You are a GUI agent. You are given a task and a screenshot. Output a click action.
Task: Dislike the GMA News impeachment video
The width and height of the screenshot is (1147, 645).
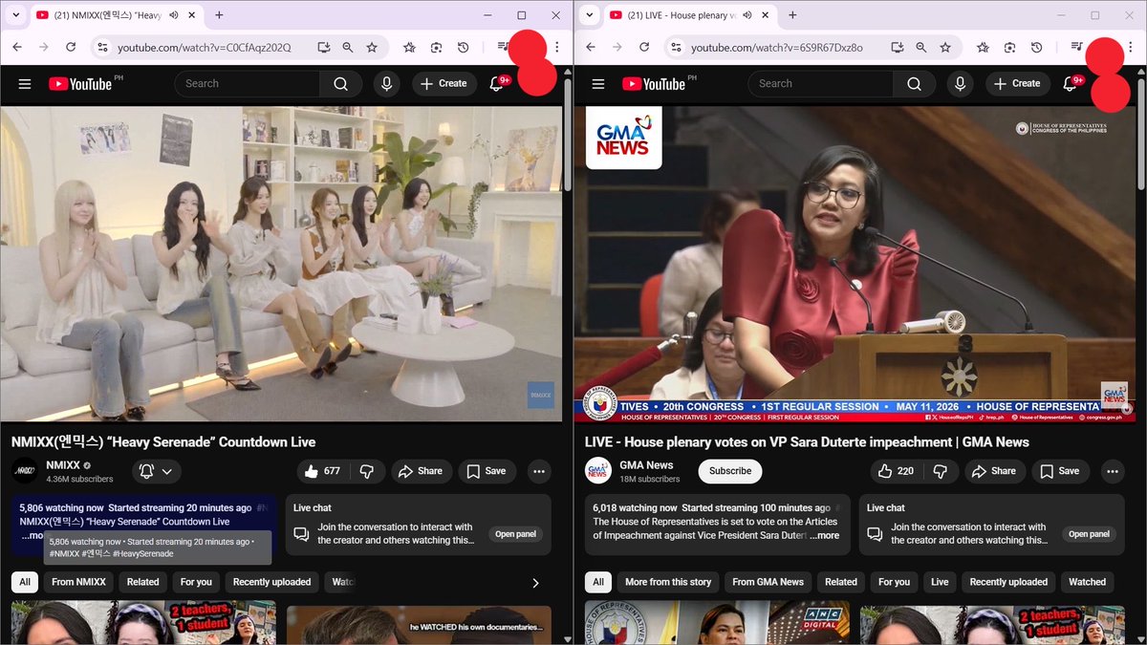coord(941,471)
